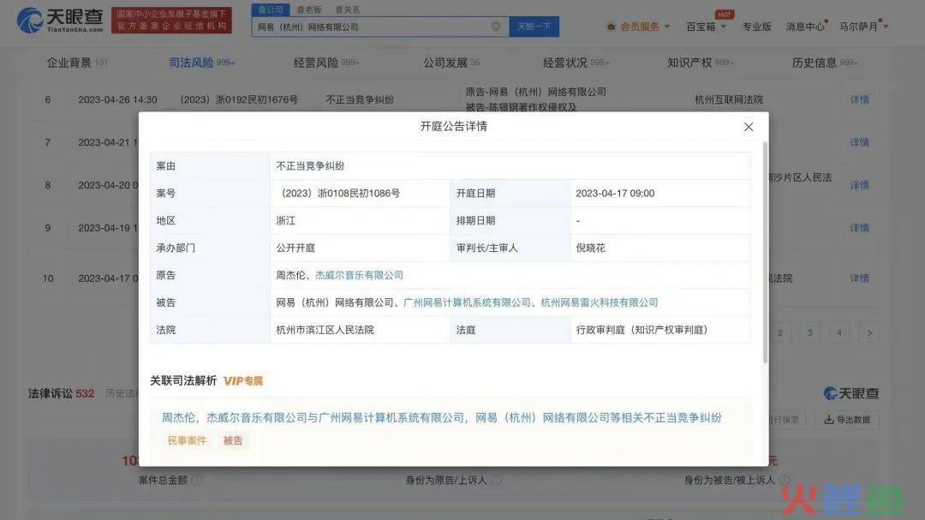The height and width of the screenshot is (520, 925).
Task: Open the related case analysis link 周杰伦…不正当竞争纠纷
Action: coord(442,417)
